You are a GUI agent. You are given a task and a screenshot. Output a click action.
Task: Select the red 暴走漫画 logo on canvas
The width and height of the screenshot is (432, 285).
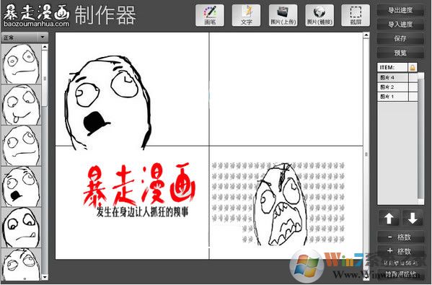click(139, 185)
